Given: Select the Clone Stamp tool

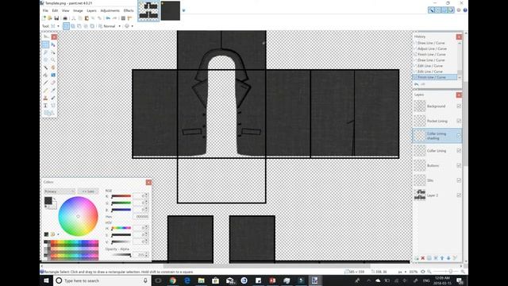Looking at the screenshot, I should click(x=46, y=98).
